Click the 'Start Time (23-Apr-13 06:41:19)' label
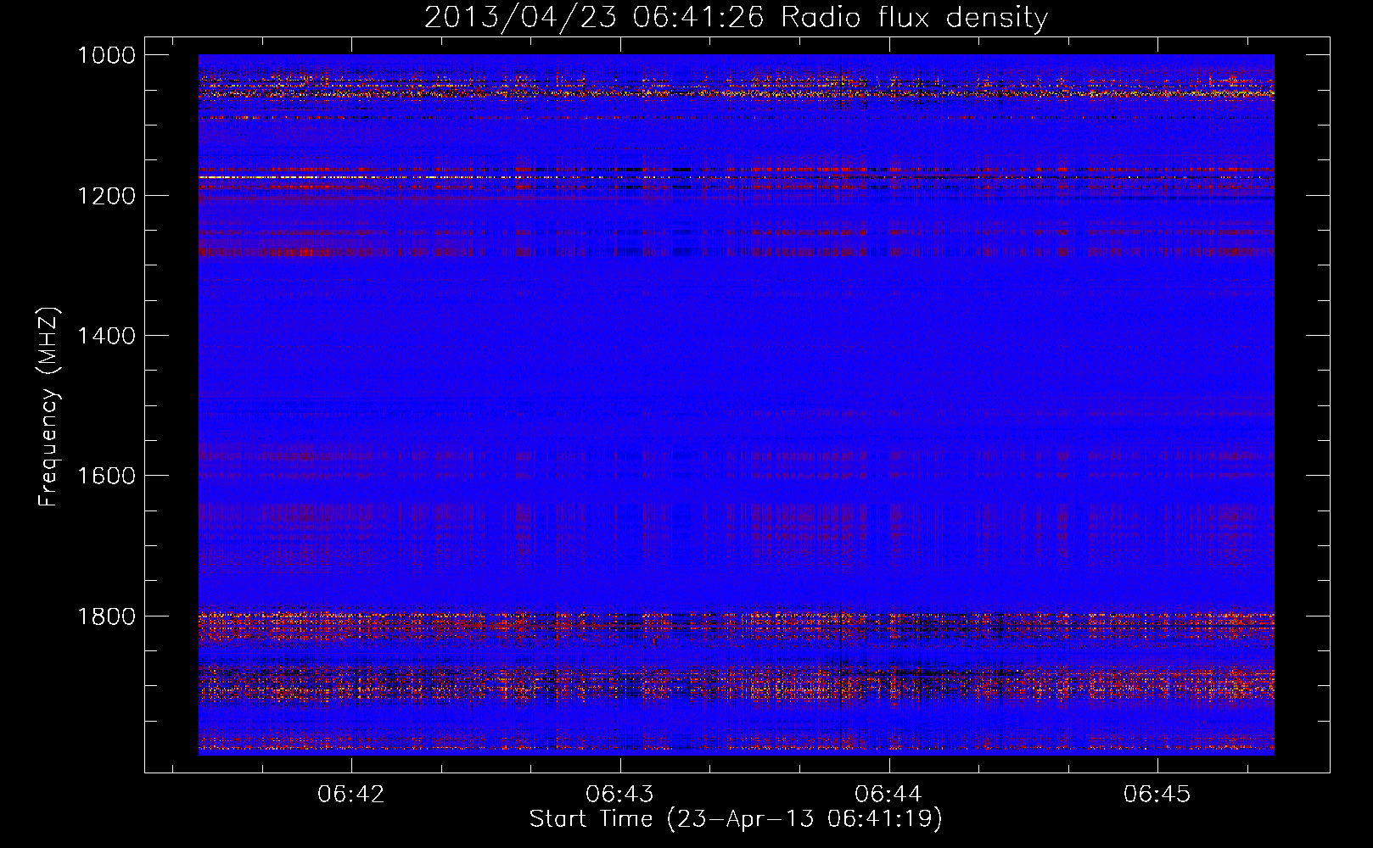The height and width of the screenshot is (848, 1373). click(x=736, y=819)
